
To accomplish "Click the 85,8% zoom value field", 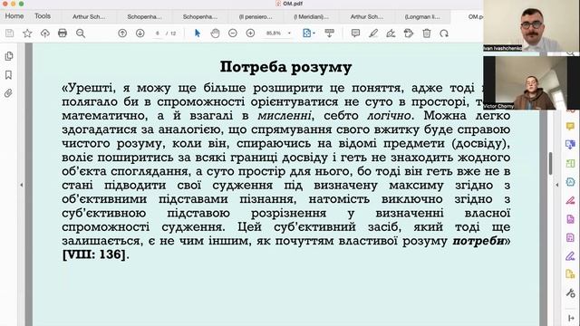I will pyautogui.click(x=274, y=34).
